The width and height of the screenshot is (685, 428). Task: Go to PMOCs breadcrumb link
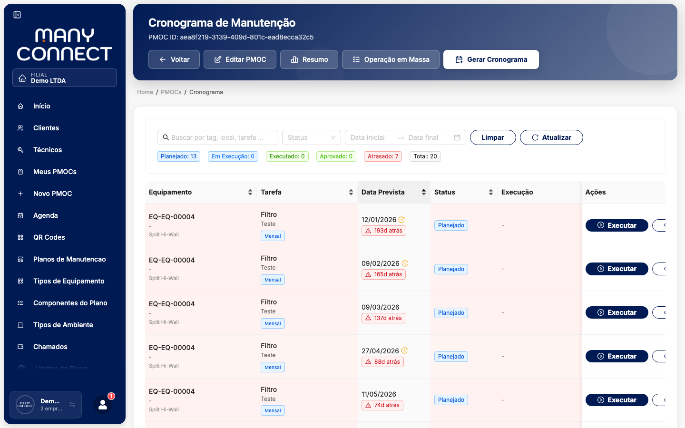171,92
